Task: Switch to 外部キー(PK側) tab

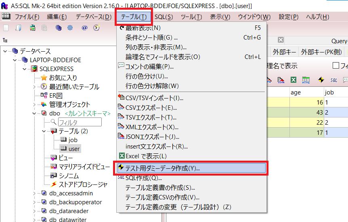Action: click(321, 52)
